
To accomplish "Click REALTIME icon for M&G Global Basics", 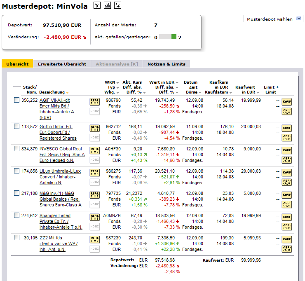I will click(x=94, y=194).
